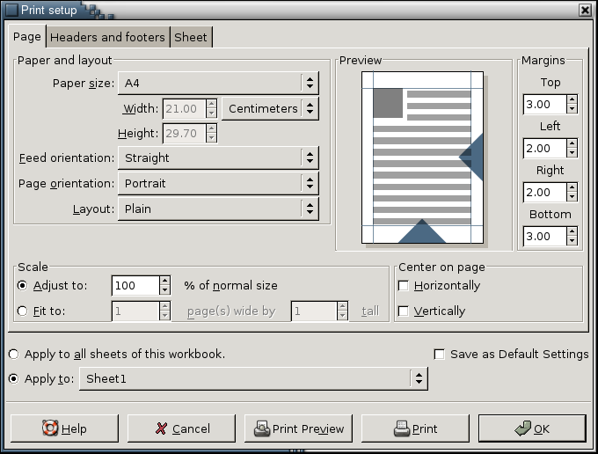The image size is (598, 454).
Task: Select the Fit to scale option
Action: coord(22,311)
